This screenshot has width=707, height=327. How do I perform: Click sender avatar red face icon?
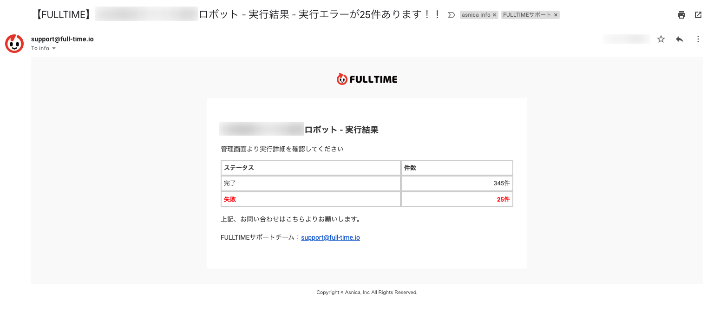point(14,44)
